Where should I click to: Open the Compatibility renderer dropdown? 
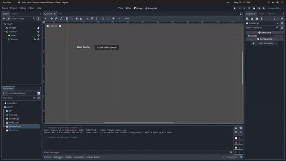coord(275,8)
